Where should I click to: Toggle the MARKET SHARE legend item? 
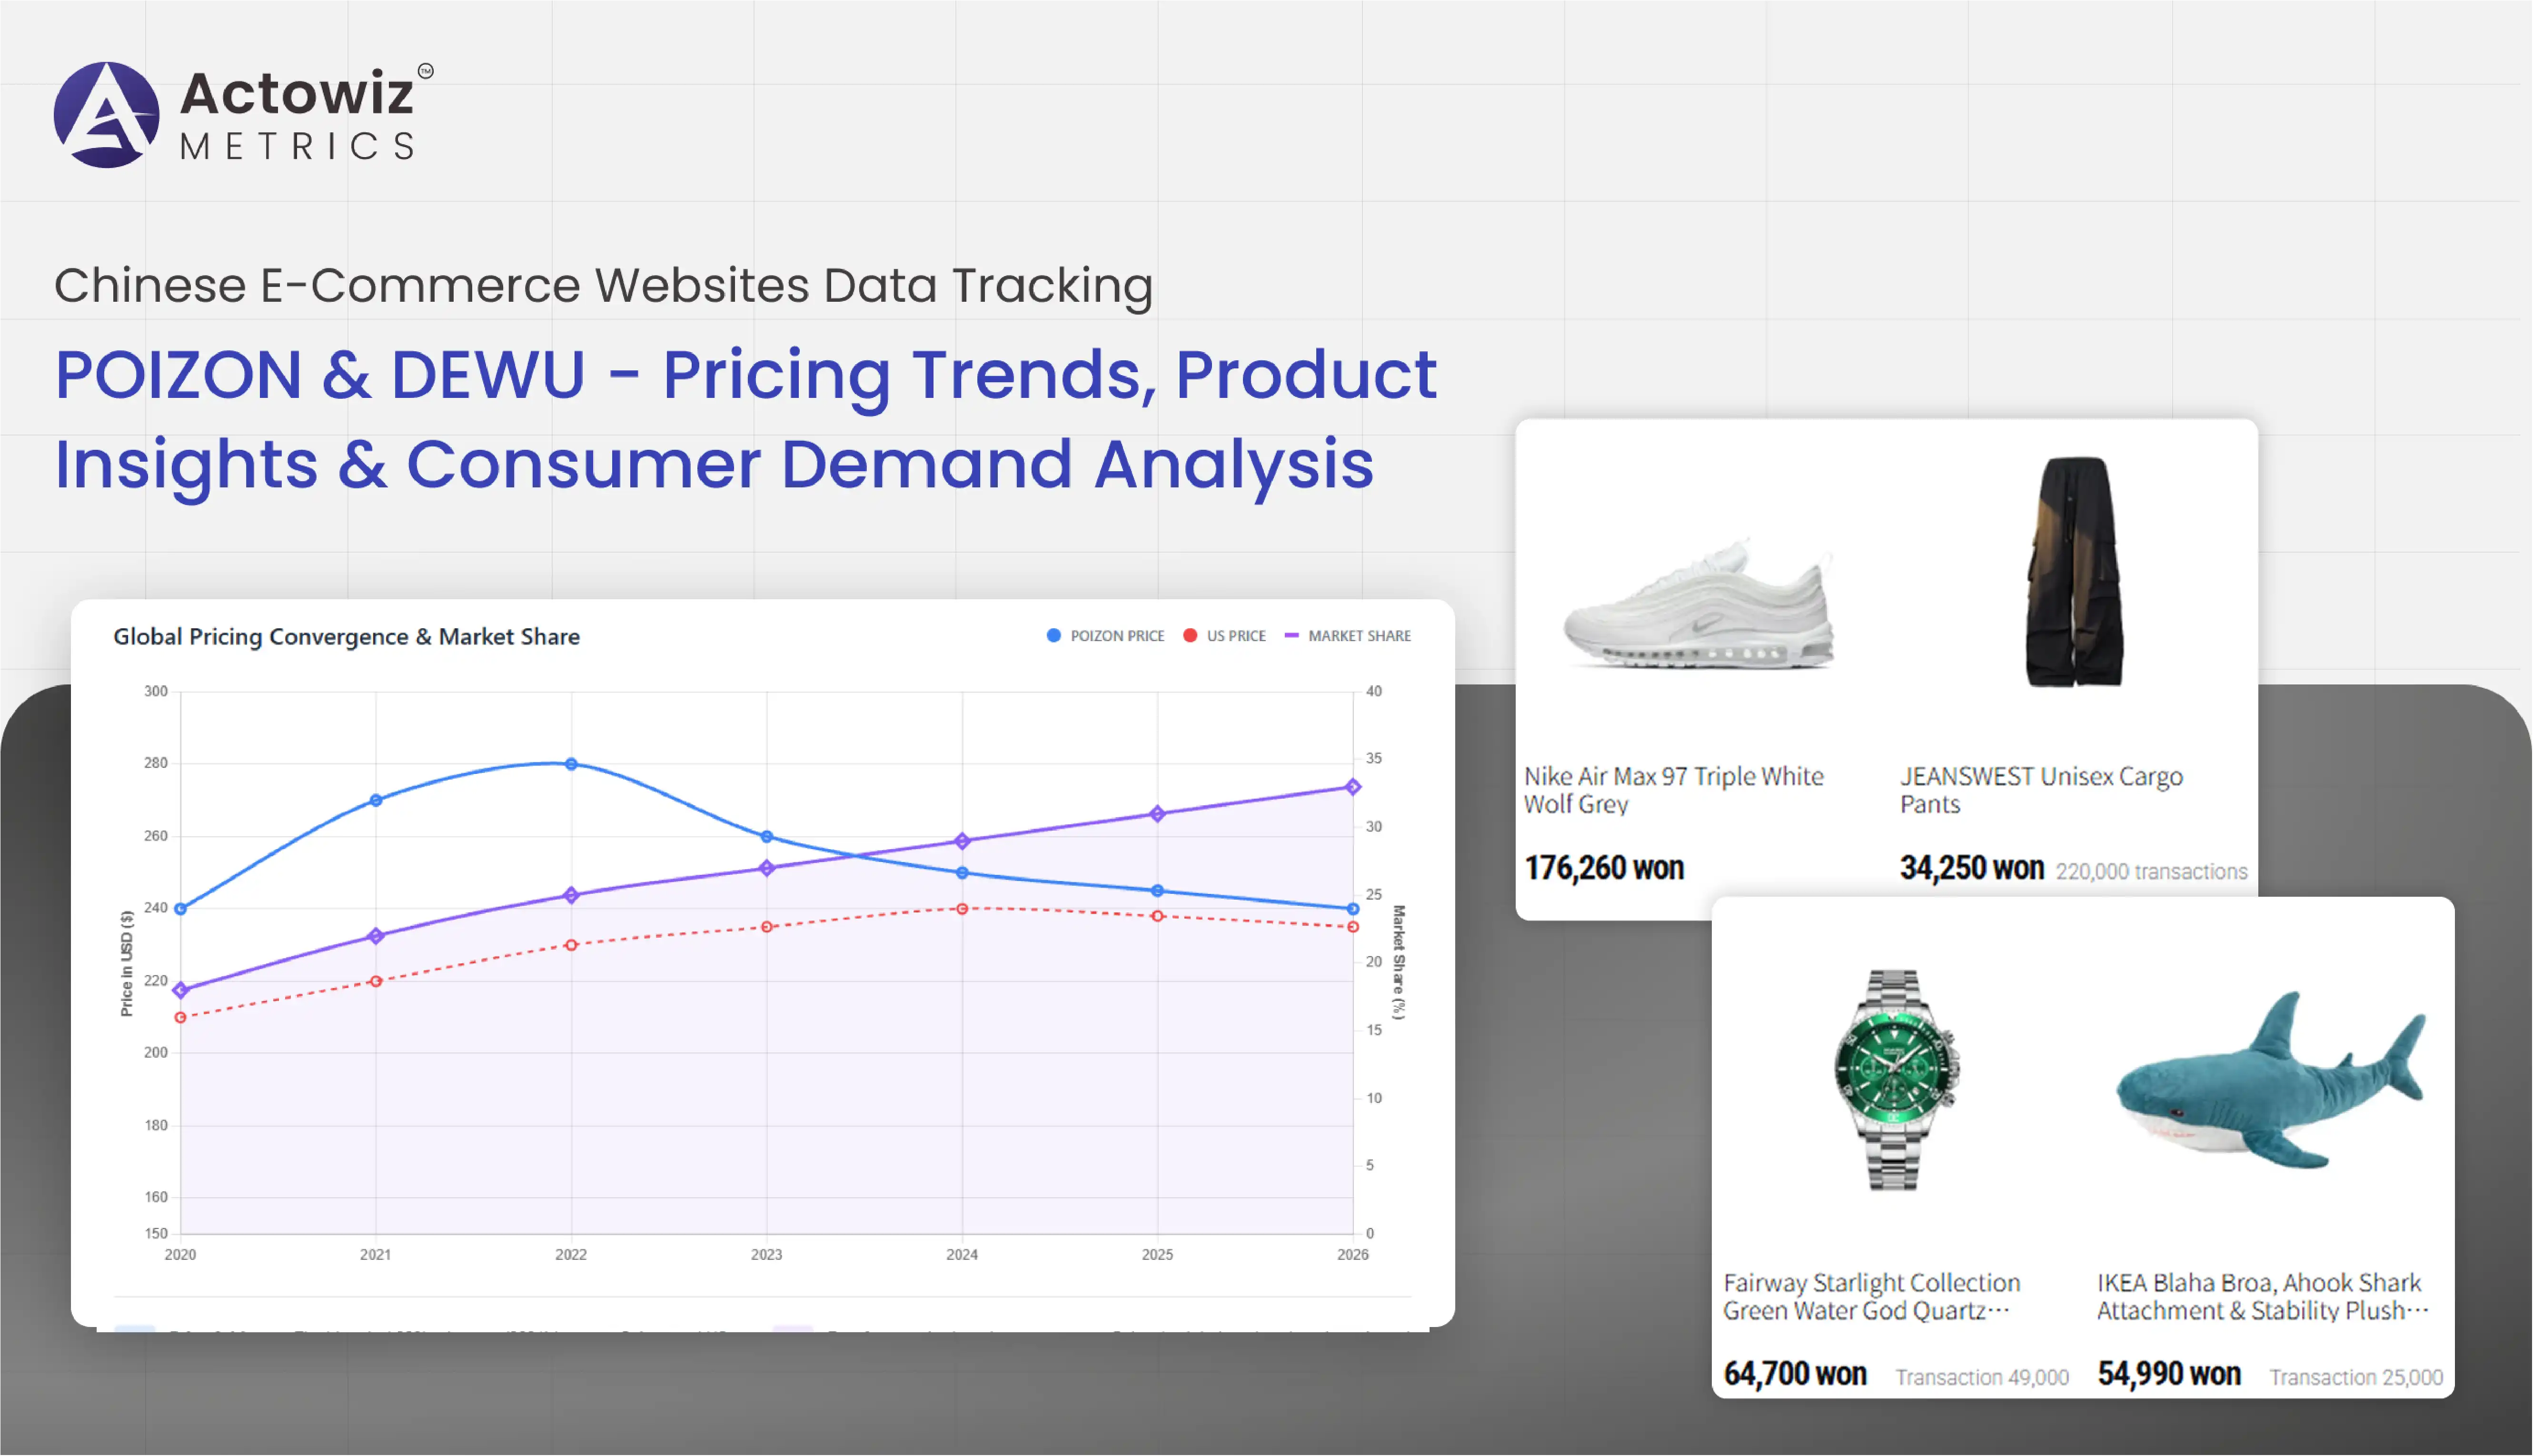(x=1347, y=636)
